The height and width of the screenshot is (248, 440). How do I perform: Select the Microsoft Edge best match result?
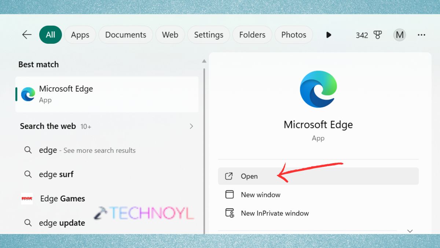click(x=107, y=94)
